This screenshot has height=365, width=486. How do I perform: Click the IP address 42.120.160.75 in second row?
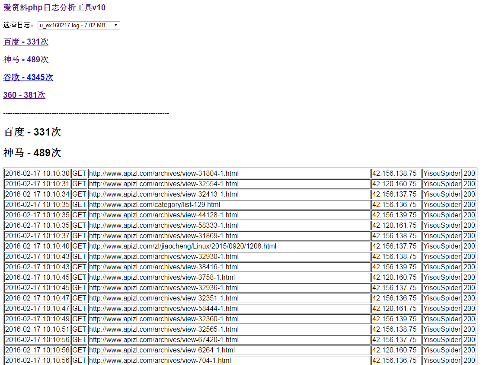[394, 184]
